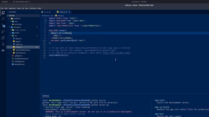Click the package.json file icon

pos(13,61)
